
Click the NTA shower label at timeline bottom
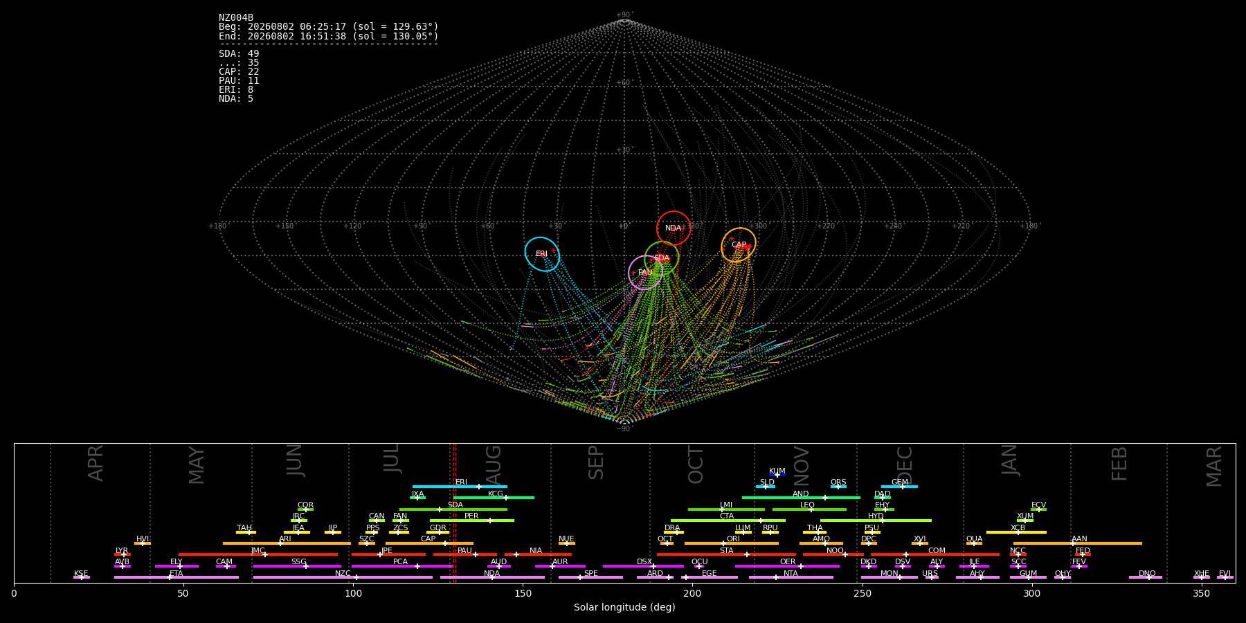click(x=791, y=573)
